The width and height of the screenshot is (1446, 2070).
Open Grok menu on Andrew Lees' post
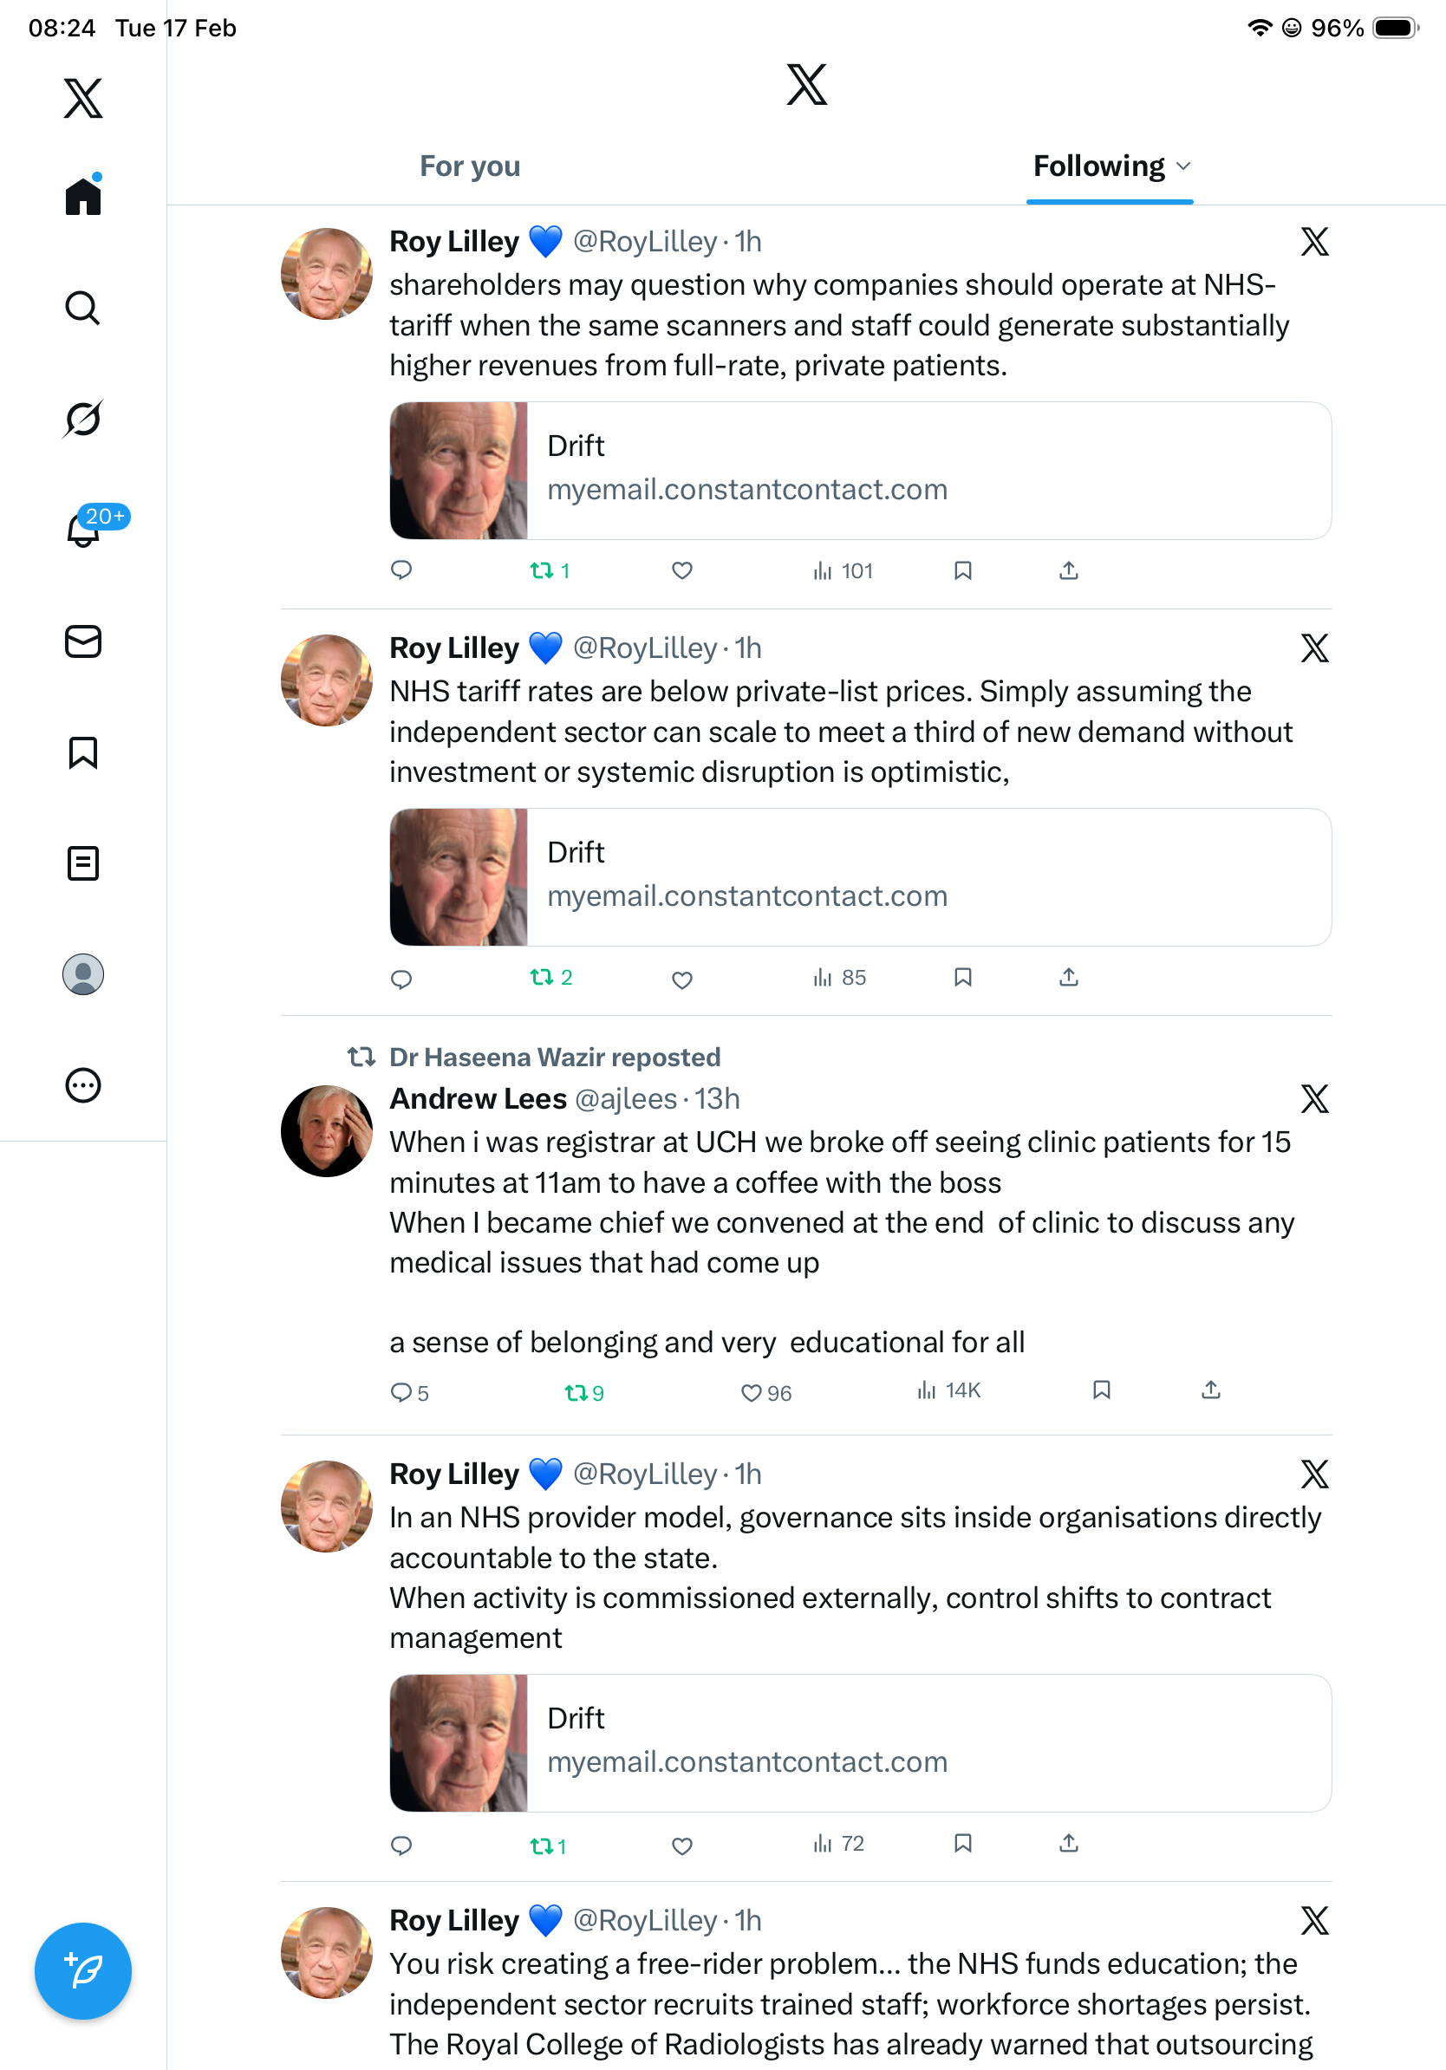click(1313, 1098)
